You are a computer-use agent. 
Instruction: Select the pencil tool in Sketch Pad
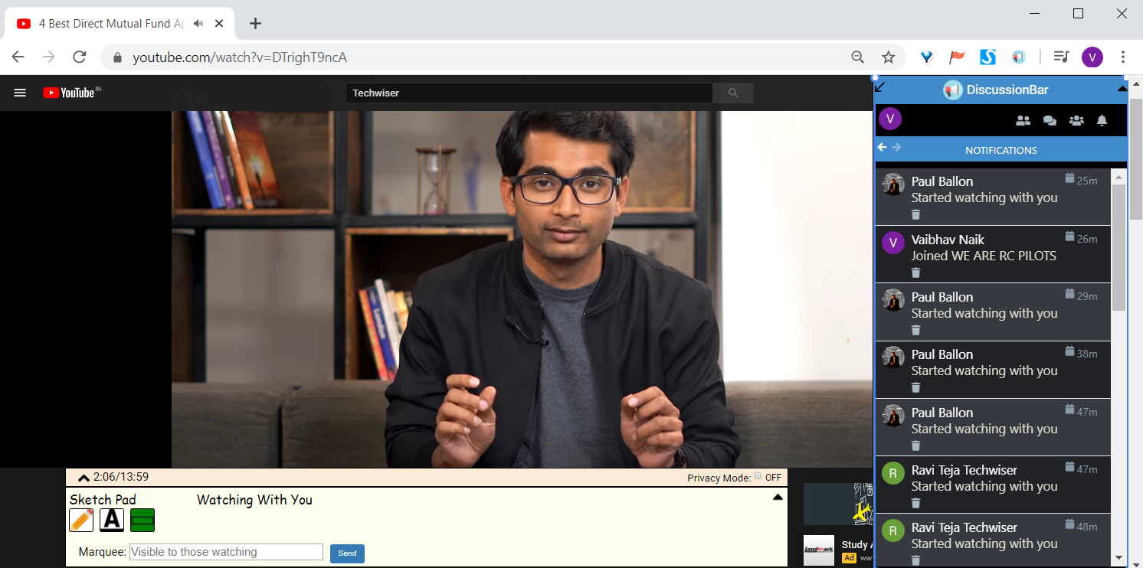pos(81,521)
